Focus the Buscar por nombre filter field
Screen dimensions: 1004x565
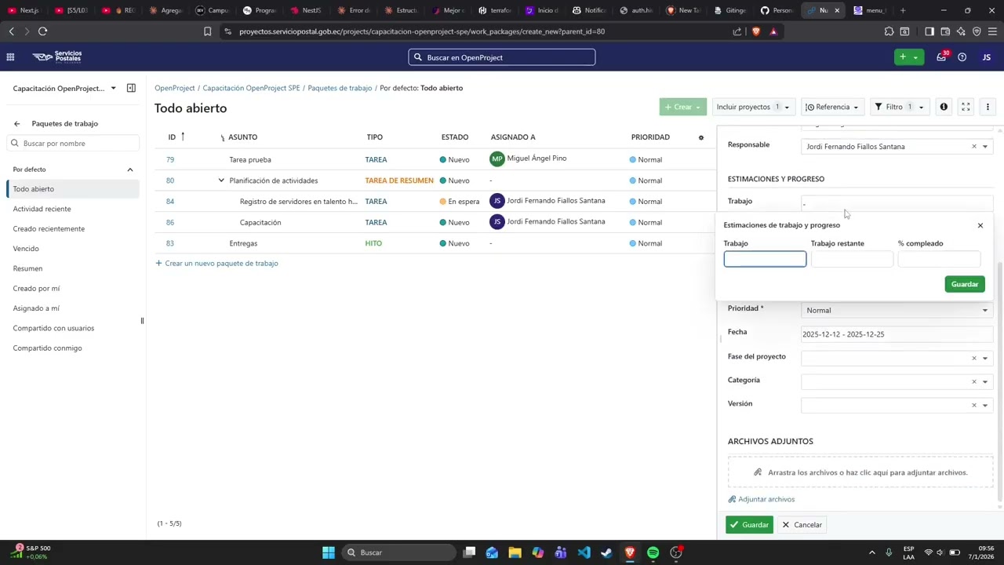73,144
